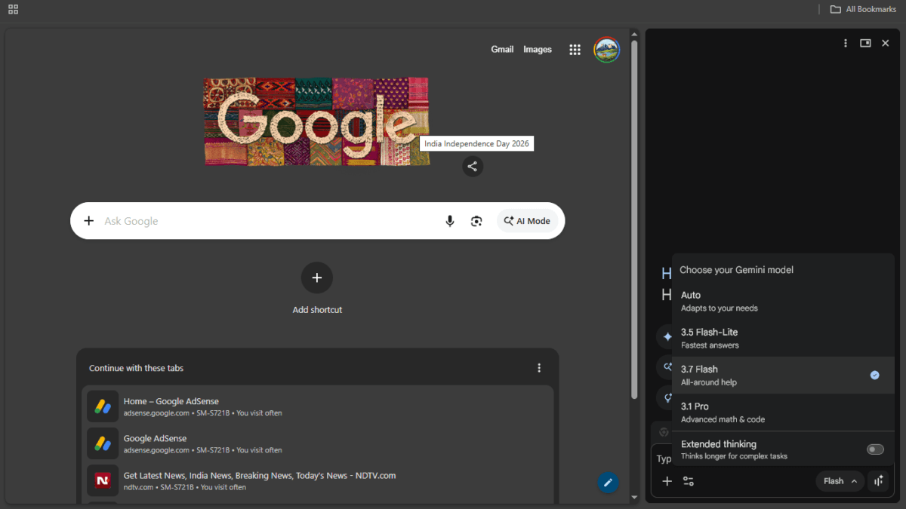
Task: Open Customize Chrome pencil button
Action: click(608, 483)
